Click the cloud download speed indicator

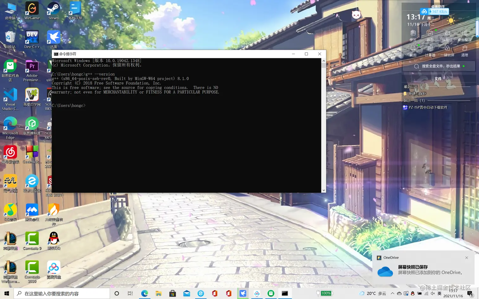[x=435, y=12]
